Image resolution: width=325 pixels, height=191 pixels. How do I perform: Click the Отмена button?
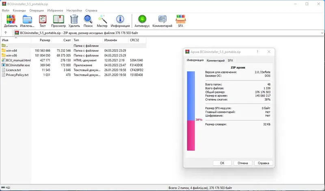243,163
